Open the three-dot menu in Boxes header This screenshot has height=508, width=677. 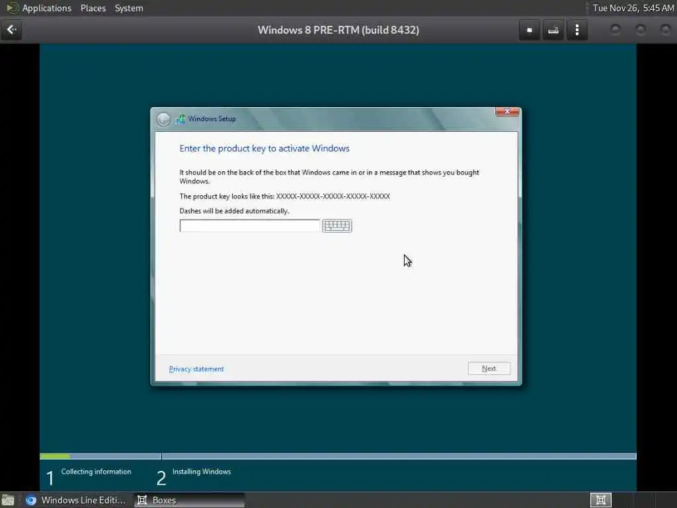coord(577,30)
